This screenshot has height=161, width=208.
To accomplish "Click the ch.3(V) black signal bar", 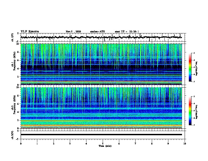I will [101, 135].
